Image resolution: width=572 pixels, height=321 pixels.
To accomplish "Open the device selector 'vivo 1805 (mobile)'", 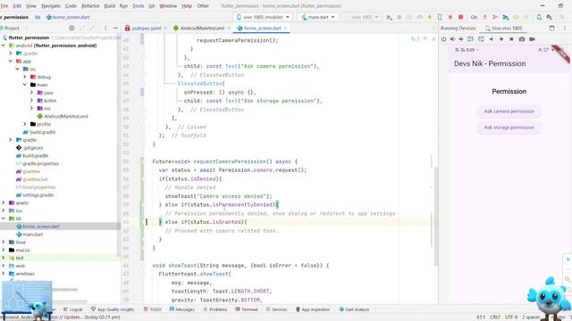I will [x=263, y=17].
